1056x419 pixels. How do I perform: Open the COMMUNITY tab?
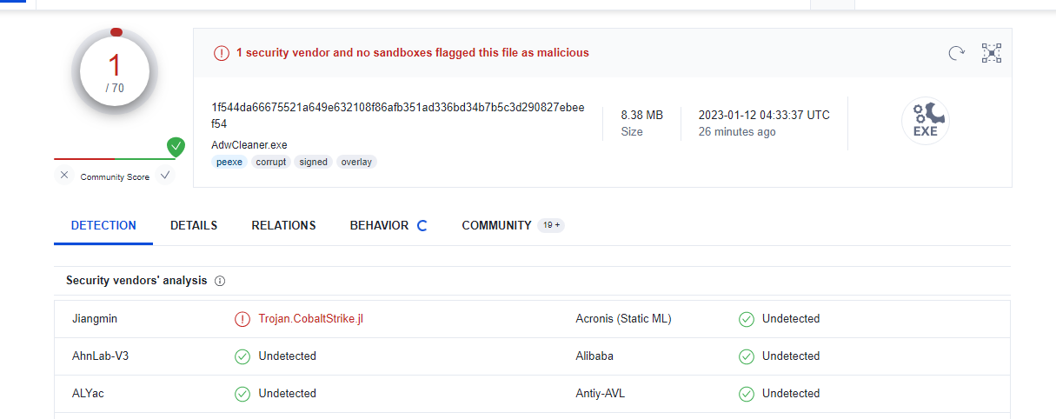pyautogui.click(x=496, y=225)
